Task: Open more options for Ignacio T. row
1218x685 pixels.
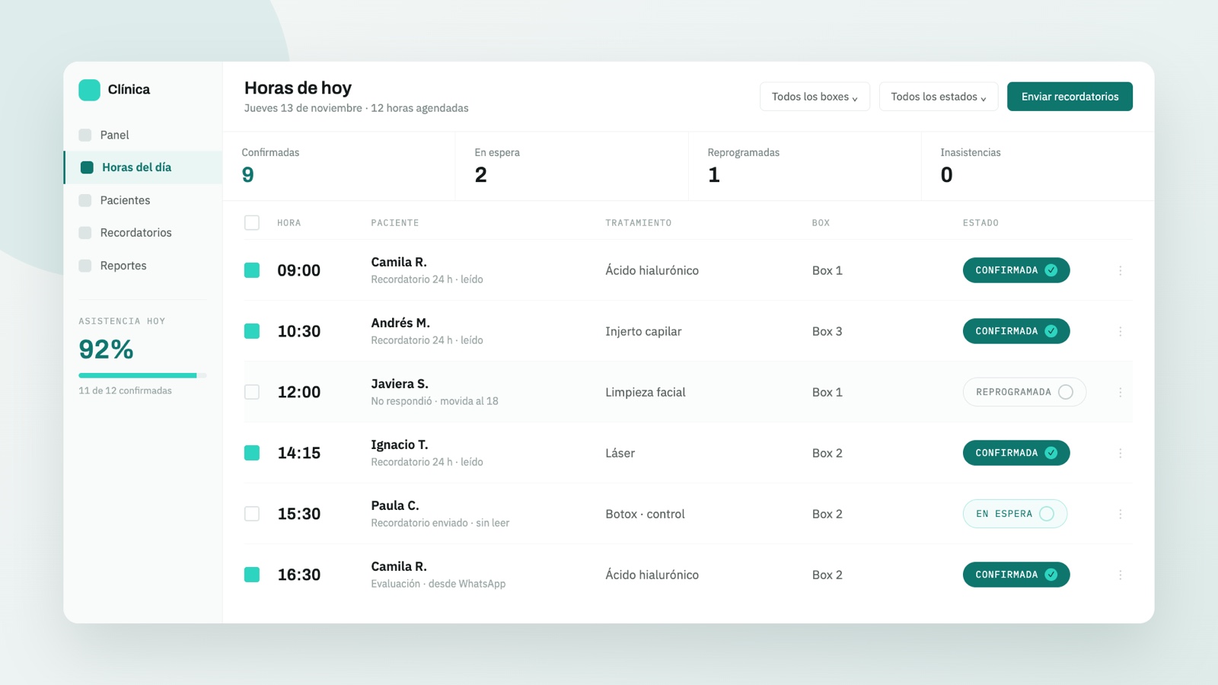Action: click(x=1120, y=453)
